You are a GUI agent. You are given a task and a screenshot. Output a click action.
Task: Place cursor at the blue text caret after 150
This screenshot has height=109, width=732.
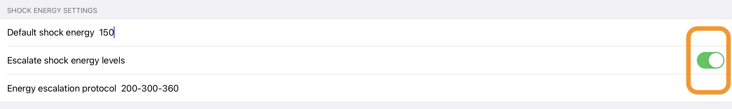114,33
